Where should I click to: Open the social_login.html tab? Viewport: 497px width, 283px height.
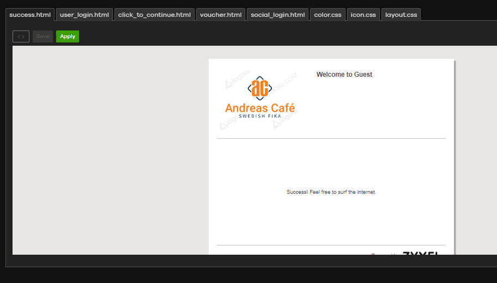[x=277, y=15]
